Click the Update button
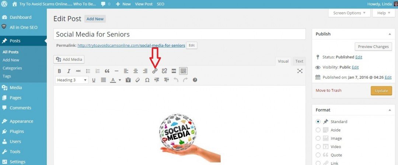Viewport: 398px width, 165px height. pyautogui.click(x=381, y=91)
